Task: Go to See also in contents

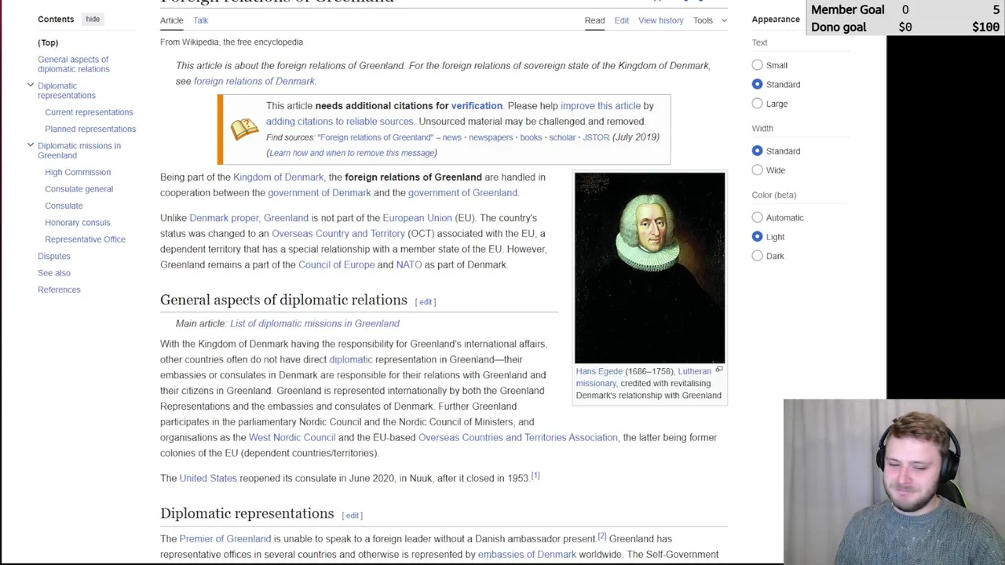Action: click(54, 273)
